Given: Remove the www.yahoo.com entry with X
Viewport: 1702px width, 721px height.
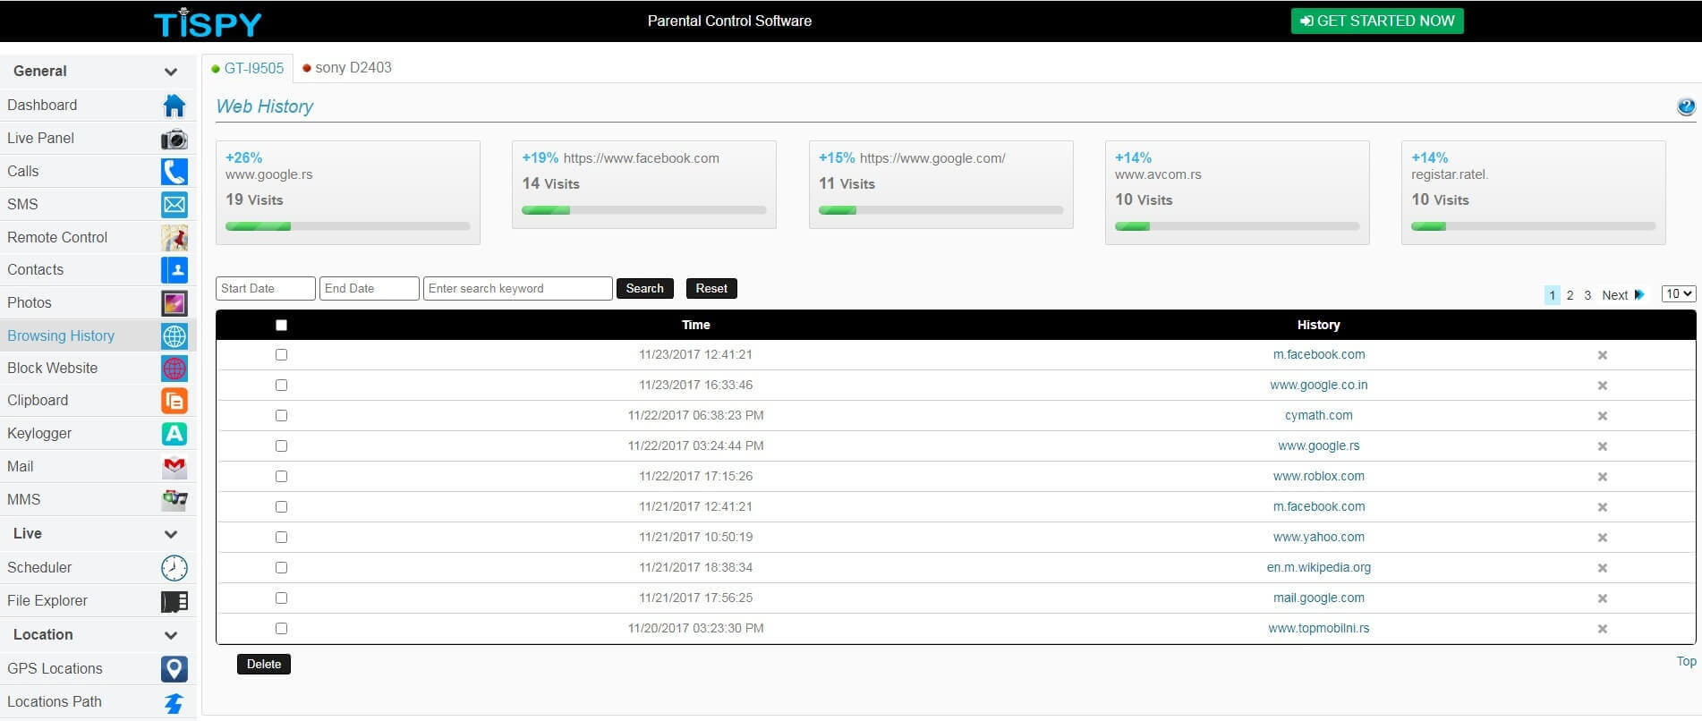Looking at the screenshot, I should 1603,538.
